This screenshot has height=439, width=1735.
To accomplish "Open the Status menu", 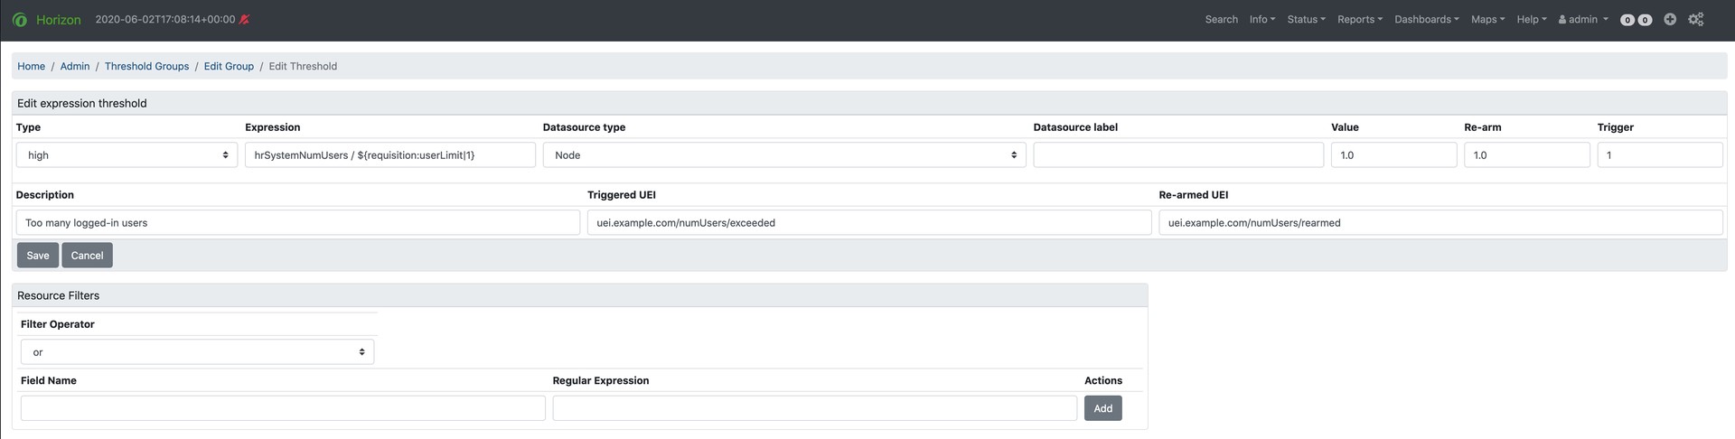I will 1306,20.
